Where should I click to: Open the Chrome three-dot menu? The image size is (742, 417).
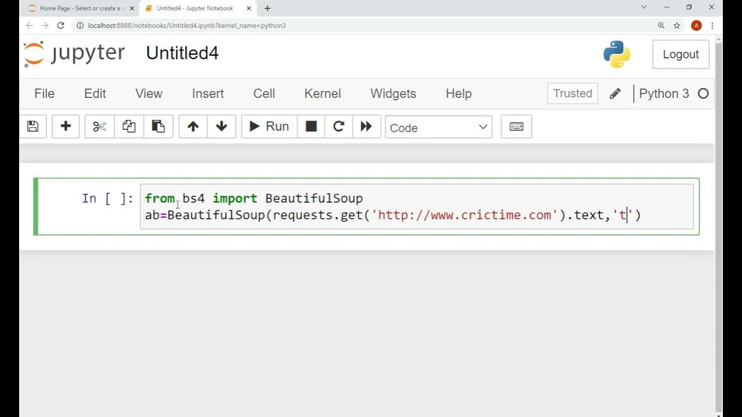pyautogui.click(x=712, y=25)
